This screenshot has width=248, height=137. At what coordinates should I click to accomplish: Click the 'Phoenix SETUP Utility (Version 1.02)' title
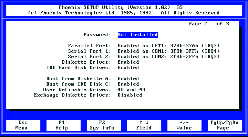[114, 8]
